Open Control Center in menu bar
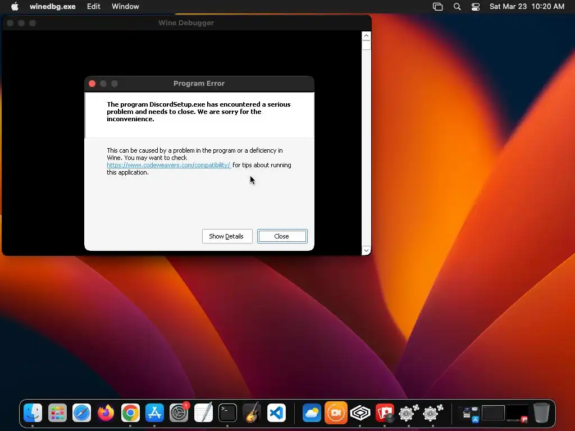This screenshot has height=431, width=575. click(475, 7)
